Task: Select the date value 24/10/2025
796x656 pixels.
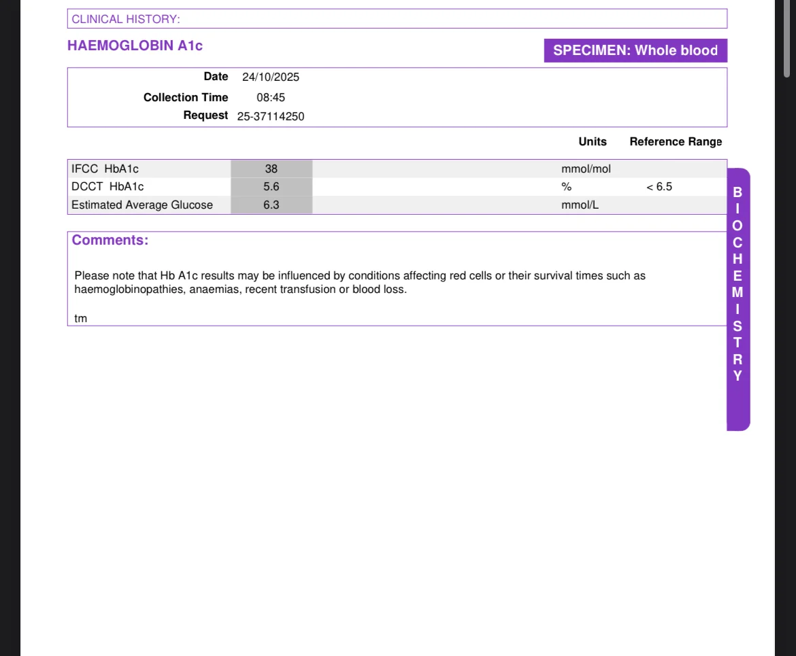Action: click(x=271, y=77)
